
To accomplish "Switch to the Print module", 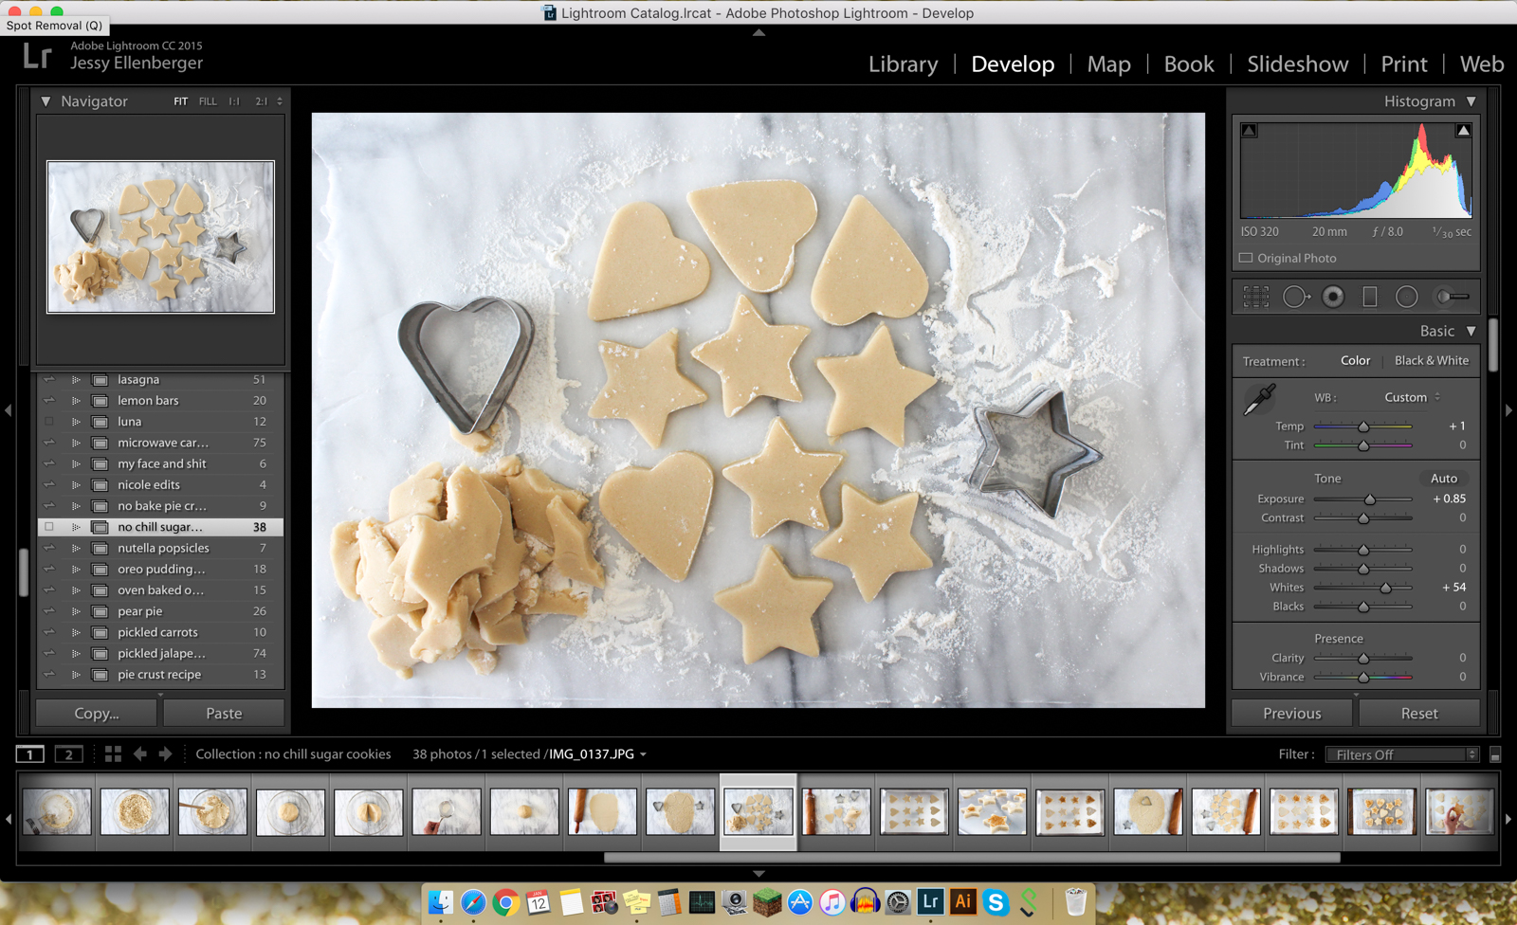I will pos(1404,63).
